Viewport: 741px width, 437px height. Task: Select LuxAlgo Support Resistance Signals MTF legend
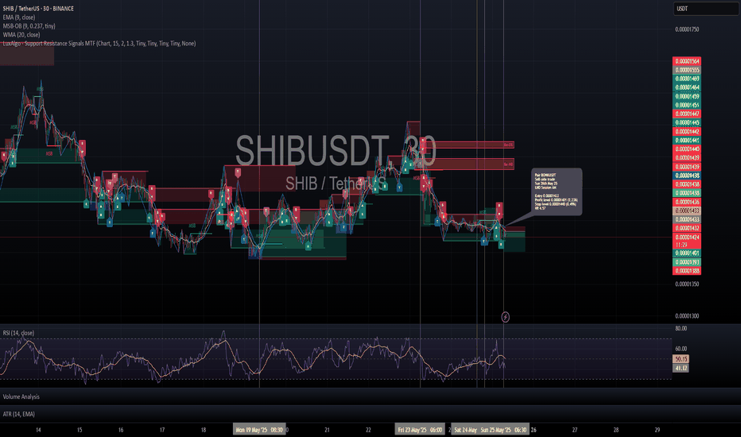(x=99, y=44)
